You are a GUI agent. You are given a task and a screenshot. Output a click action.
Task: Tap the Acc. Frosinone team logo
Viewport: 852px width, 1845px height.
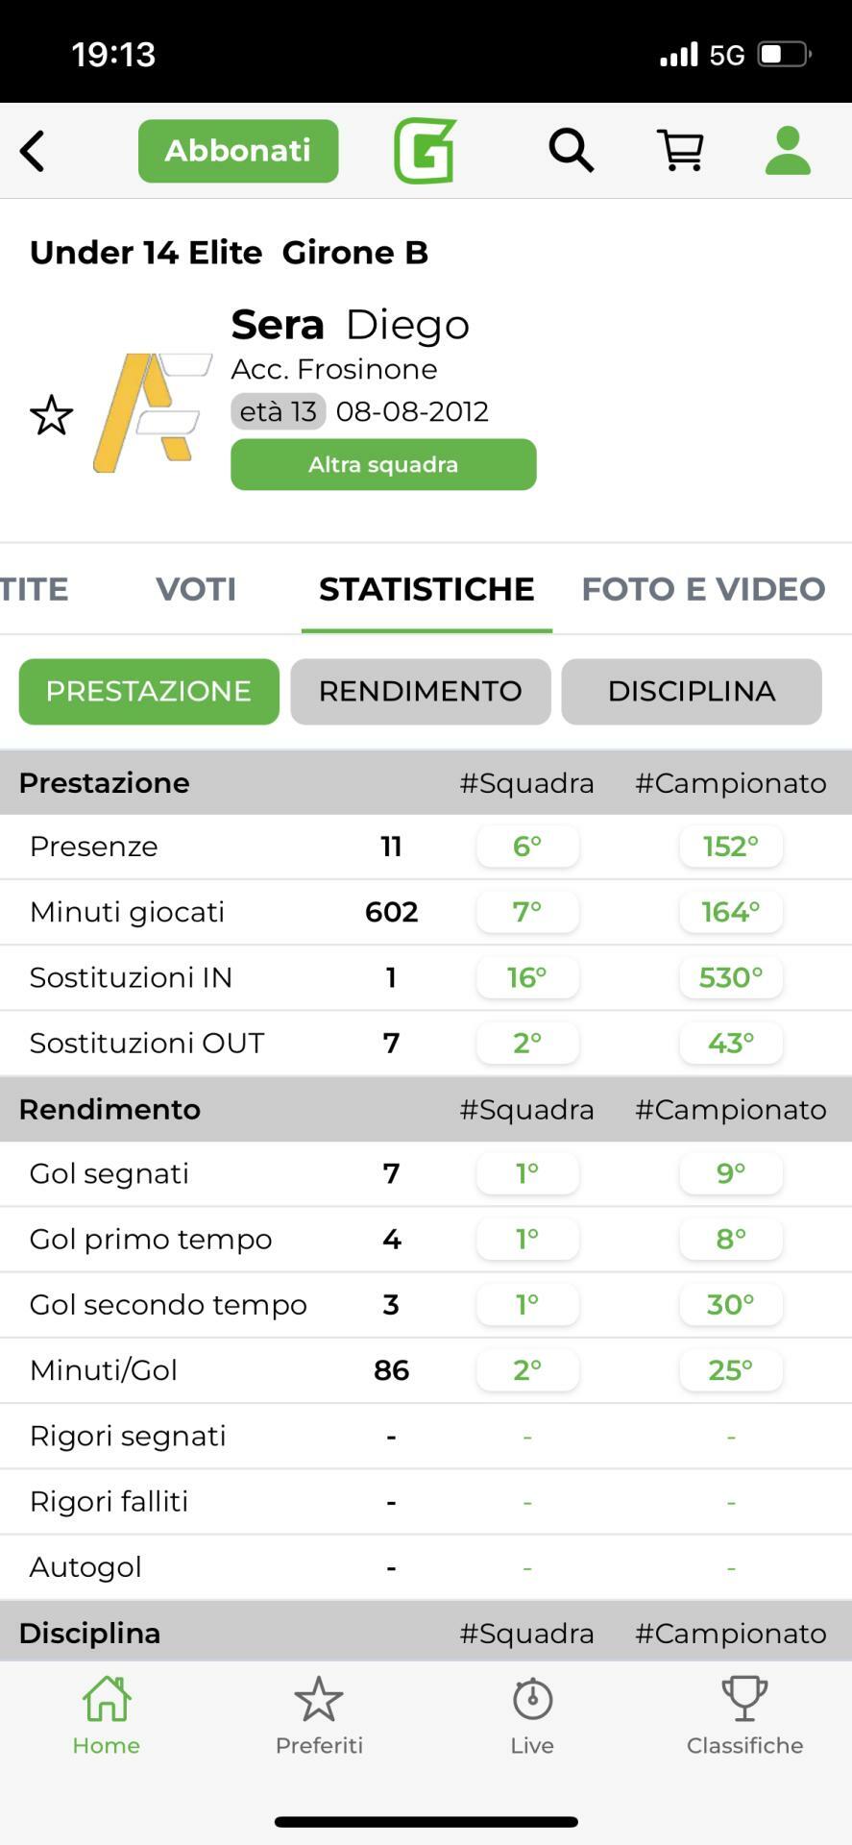152,413
